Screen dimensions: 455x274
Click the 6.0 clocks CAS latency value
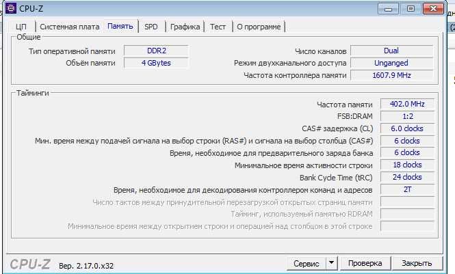point(407,128)
